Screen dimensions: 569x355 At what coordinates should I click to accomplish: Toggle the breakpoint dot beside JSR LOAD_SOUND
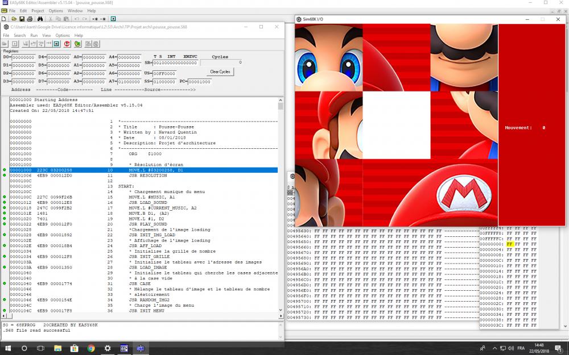[x=5, y=203]
